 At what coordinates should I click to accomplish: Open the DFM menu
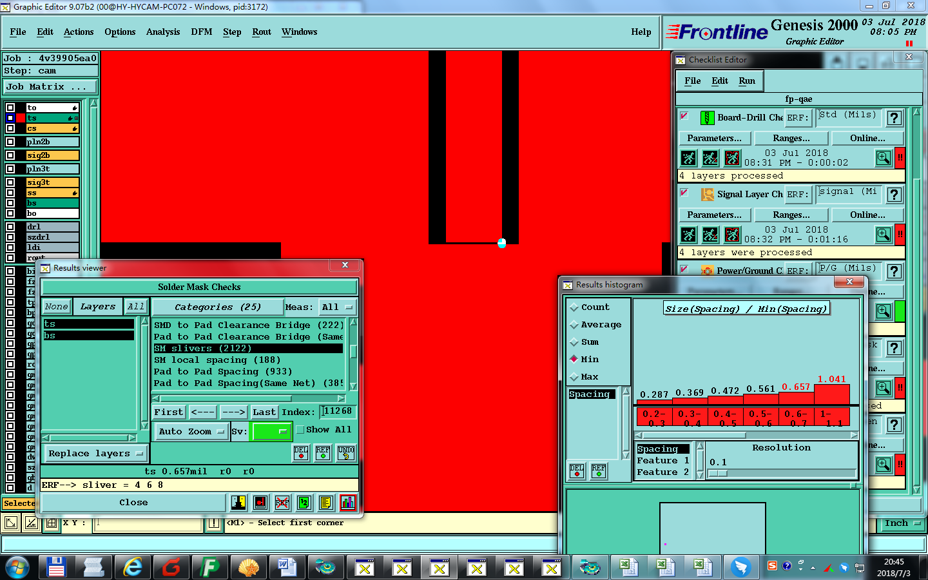pos(202,32)
